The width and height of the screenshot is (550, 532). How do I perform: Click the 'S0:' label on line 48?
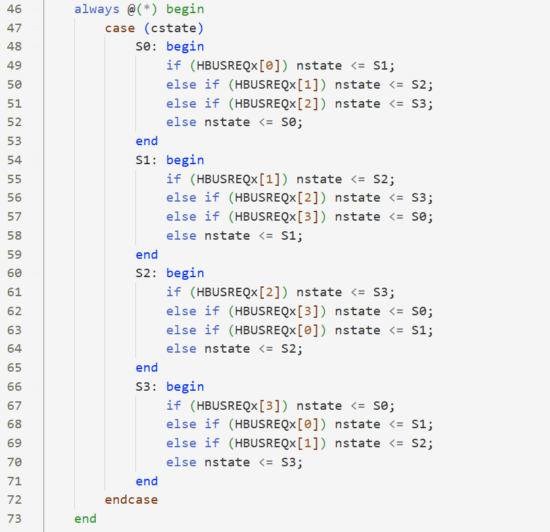[x=146, y=47]
